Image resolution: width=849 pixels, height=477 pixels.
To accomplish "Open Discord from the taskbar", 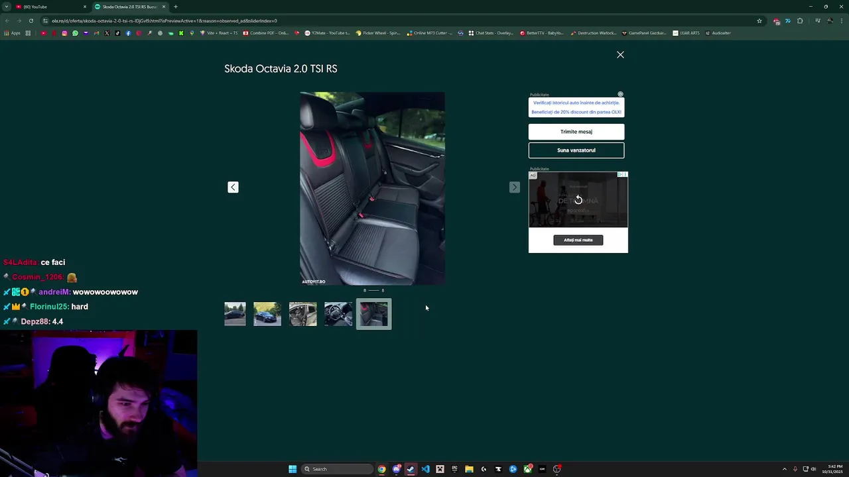I will tap(396, 469).
